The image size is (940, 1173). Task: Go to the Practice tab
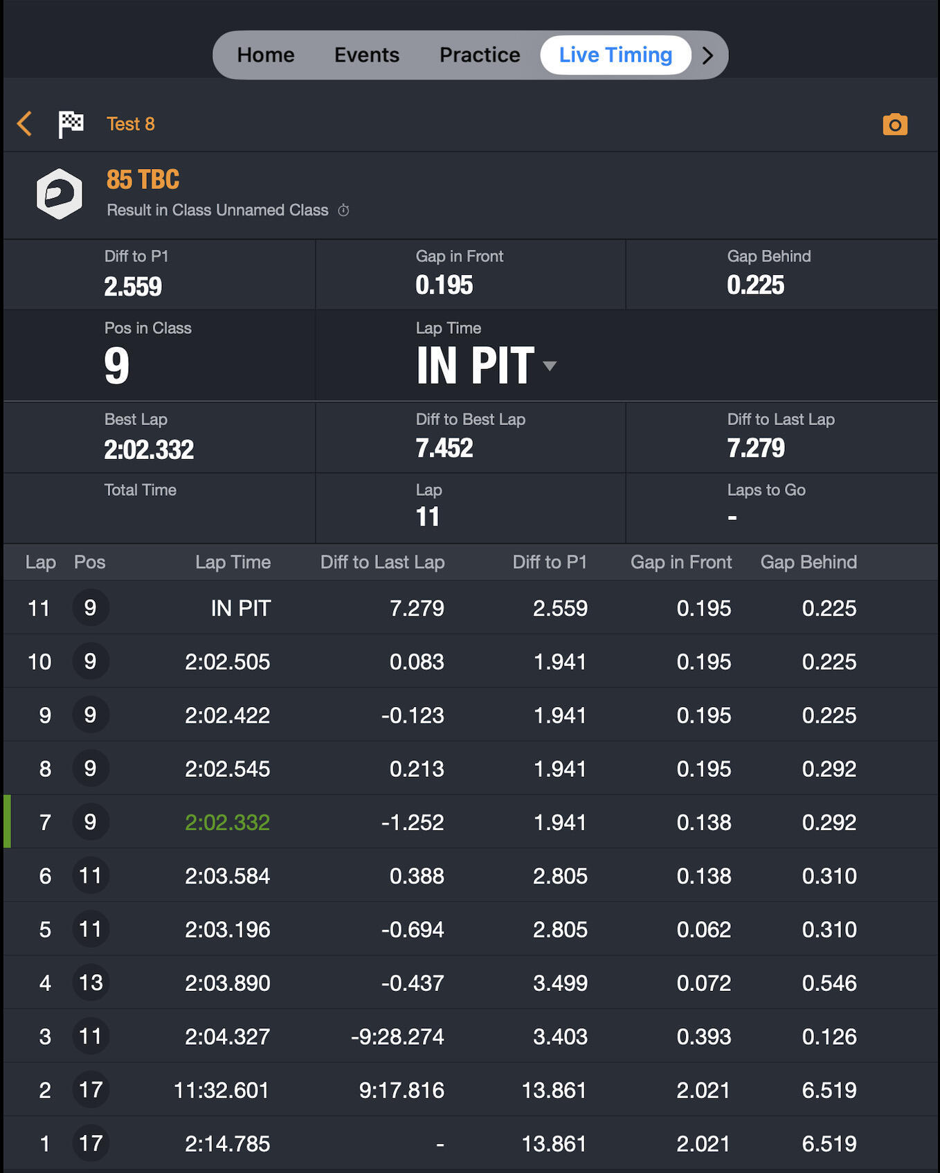(480, 55)
